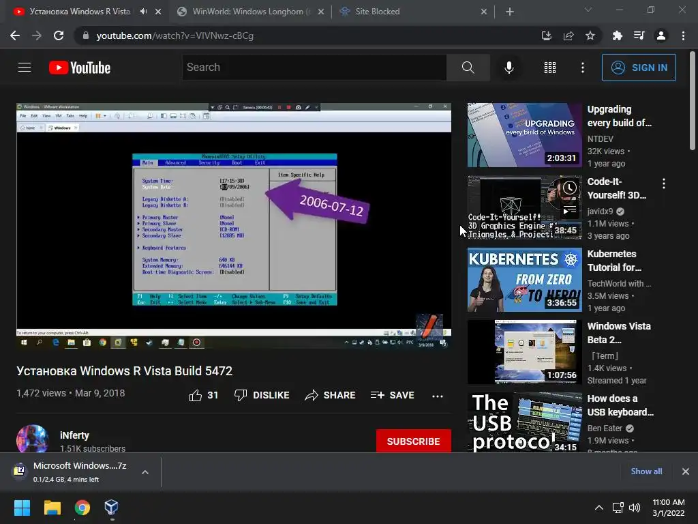Click the address bar URL
Image resolution: width=698 pixels, height=524 pixels.
[x=175, y=35]
